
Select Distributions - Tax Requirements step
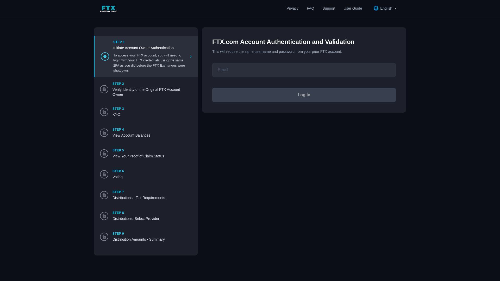coord(139,198)
